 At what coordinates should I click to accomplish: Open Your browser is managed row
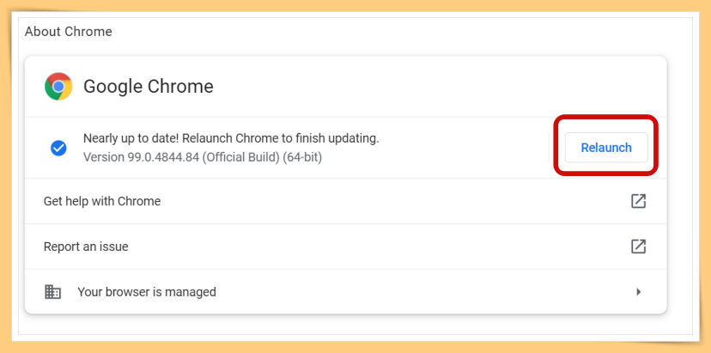[x=345, y=291]
